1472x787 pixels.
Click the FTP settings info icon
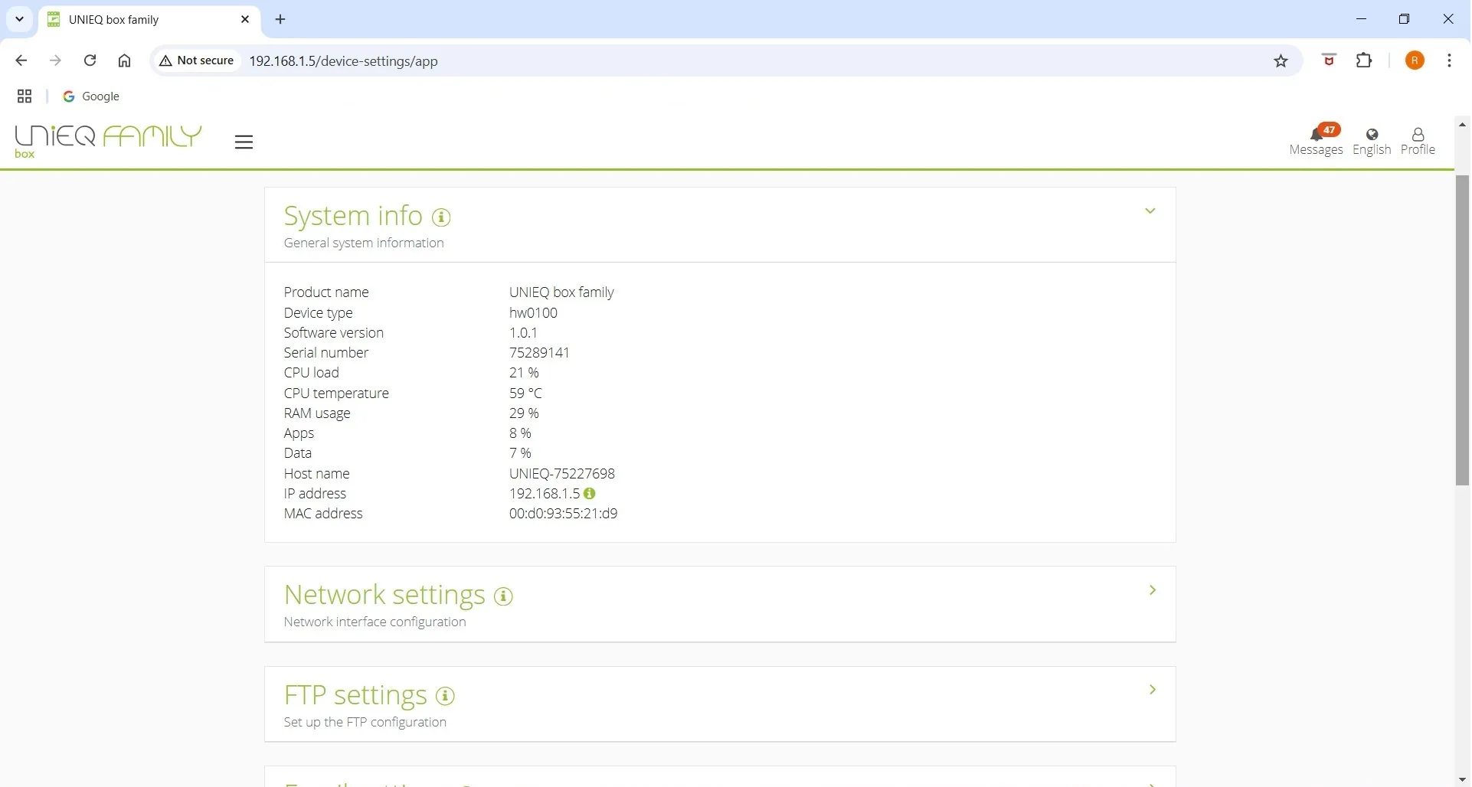pos(446,697)
